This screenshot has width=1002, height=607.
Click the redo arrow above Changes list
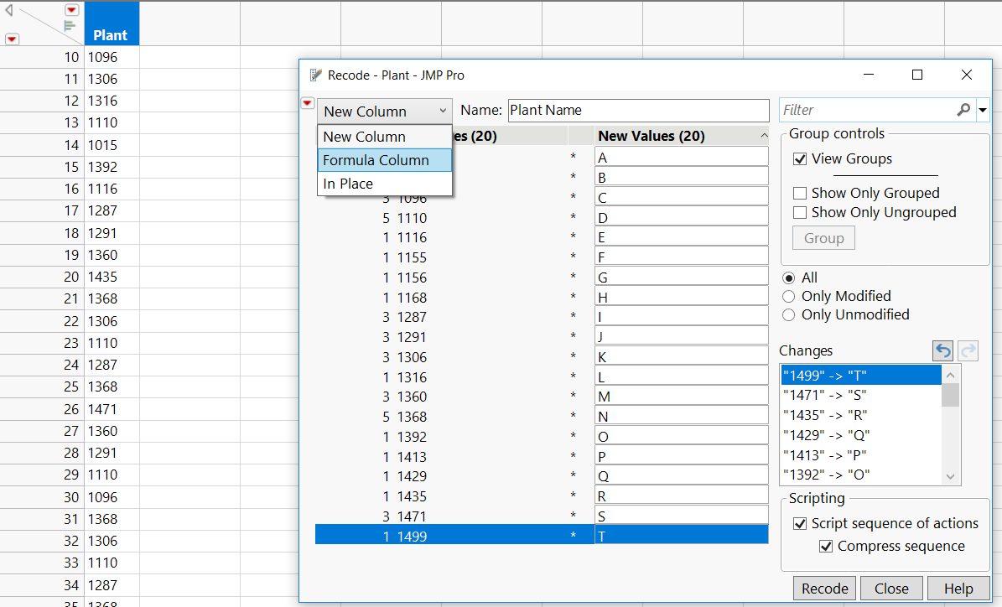point(968,350)
